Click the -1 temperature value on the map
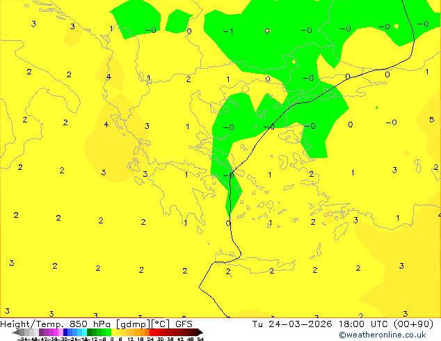This screenshot has width=441, height=341. click(228, 31)
